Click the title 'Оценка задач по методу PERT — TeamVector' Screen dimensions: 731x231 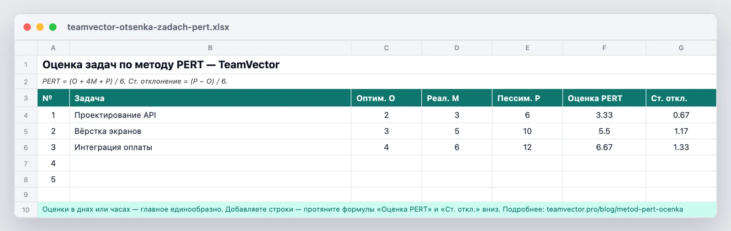point(161,65)
